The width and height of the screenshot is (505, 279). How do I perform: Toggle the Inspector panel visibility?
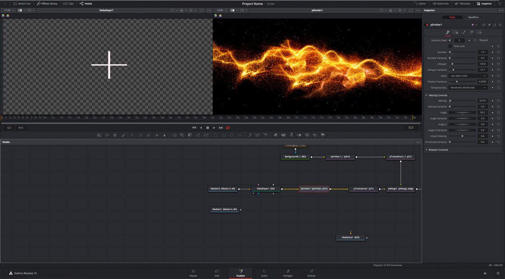tap(483, 4)
